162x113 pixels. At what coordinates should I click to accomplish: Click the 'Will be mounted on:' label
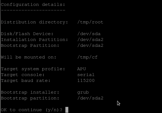pos(29,57)
